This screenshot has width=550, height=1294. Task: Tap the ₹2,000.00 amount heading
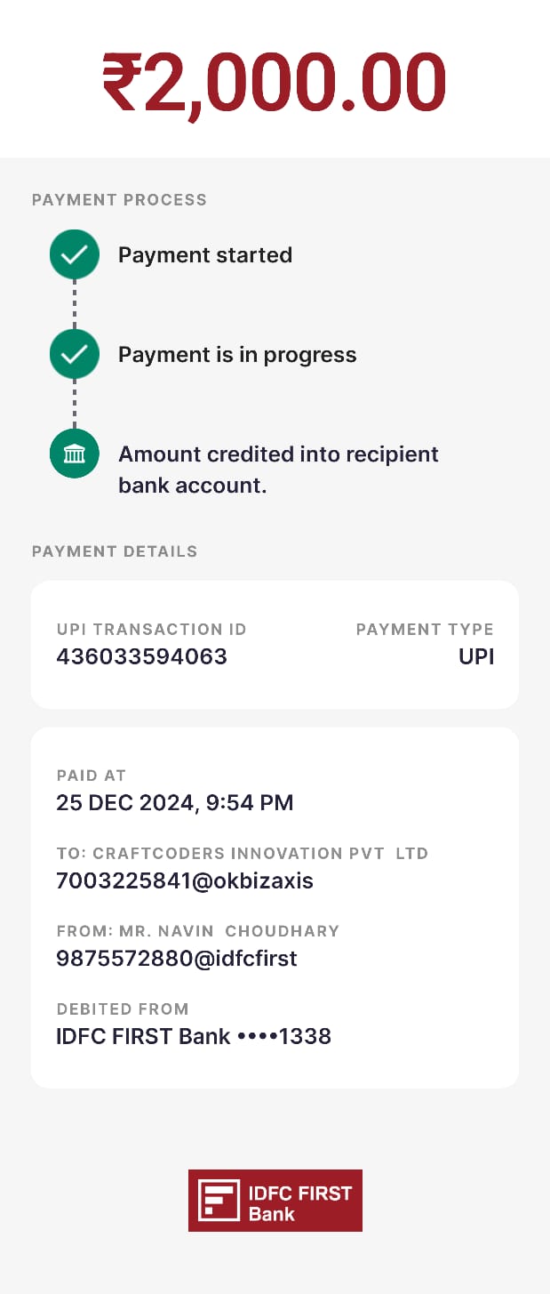tap(274, 83)
